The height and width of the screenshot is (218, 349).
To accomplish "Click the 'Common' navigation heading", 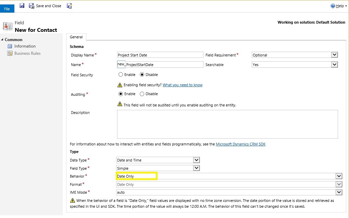I will [14, 40].
